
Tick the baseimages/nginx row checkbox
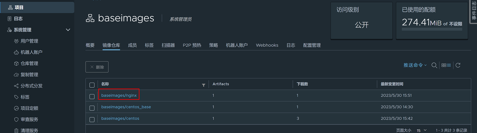pos(92,96)
